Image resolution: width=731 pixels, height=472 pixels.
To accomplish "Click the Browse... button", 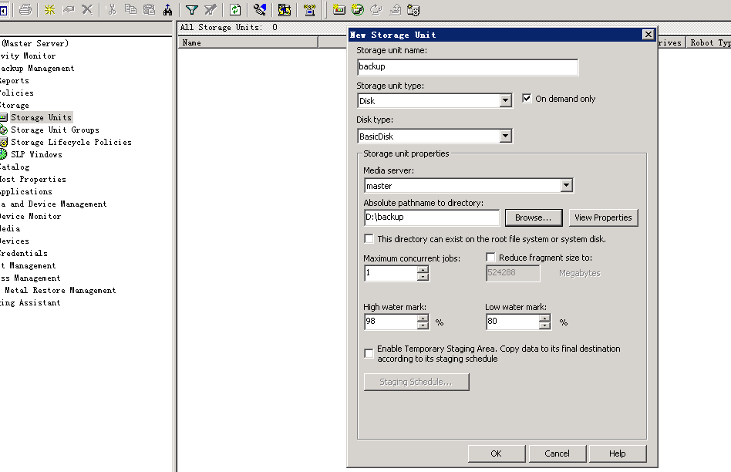I will pos(534,217).
